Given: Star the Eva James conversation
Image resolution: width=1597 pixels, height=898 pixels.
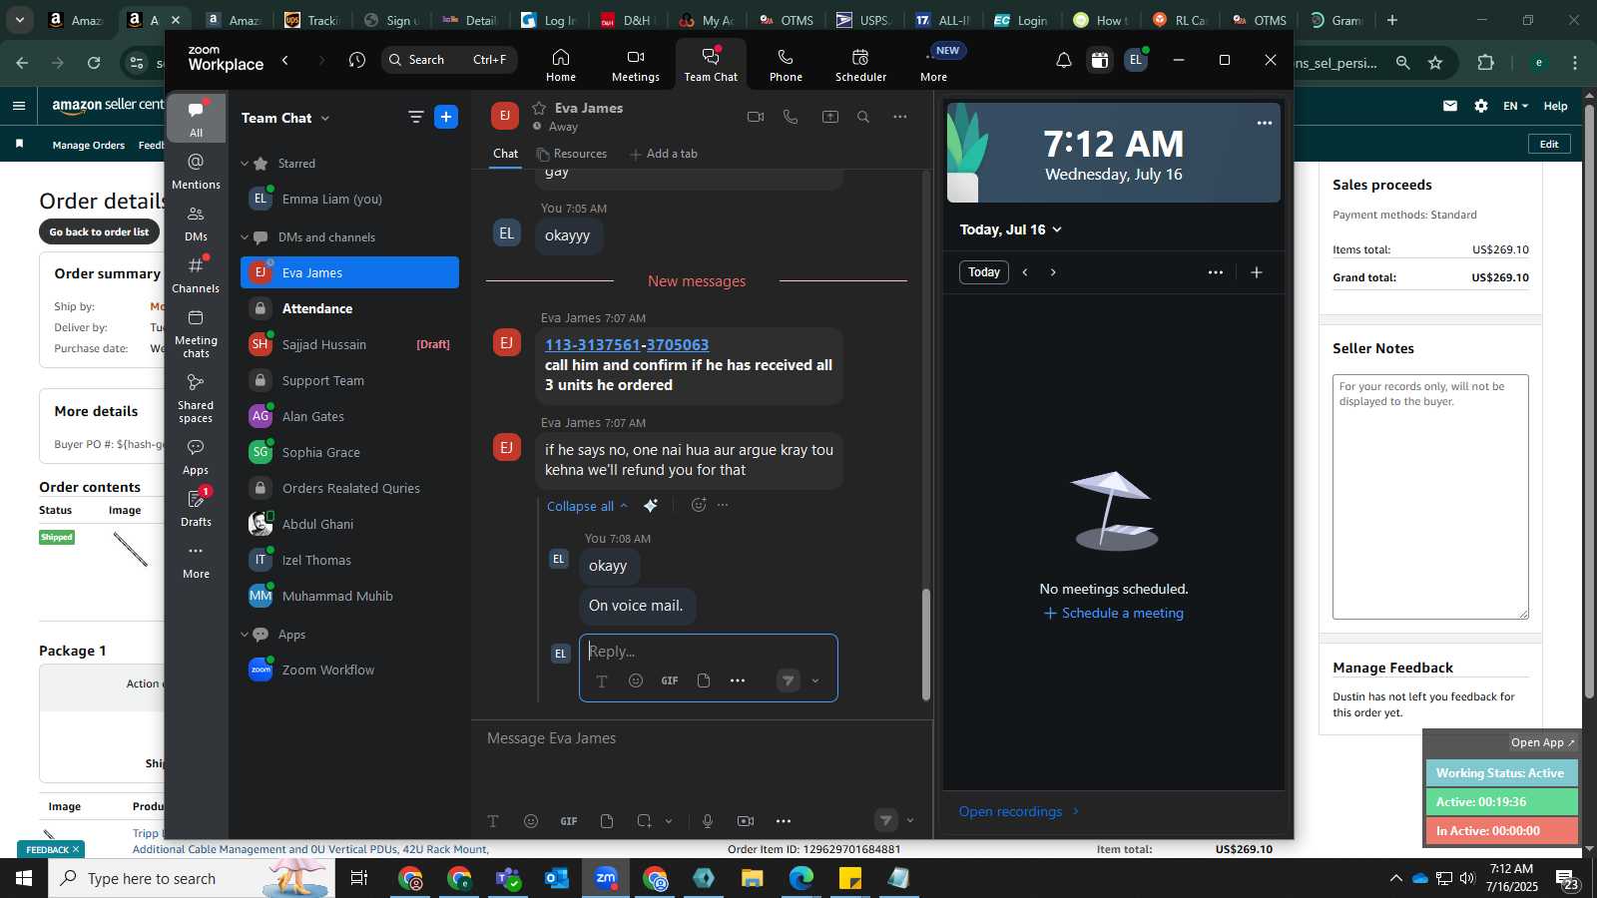Looking at the screenshot, I should (x=539, y=108).
